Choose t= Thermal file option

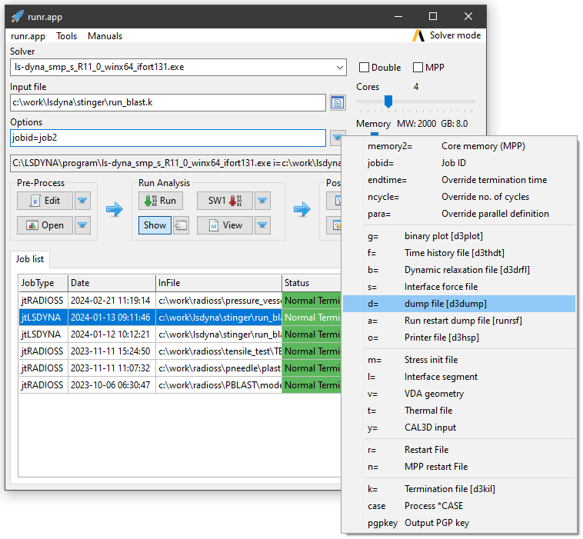click(459, 411)
